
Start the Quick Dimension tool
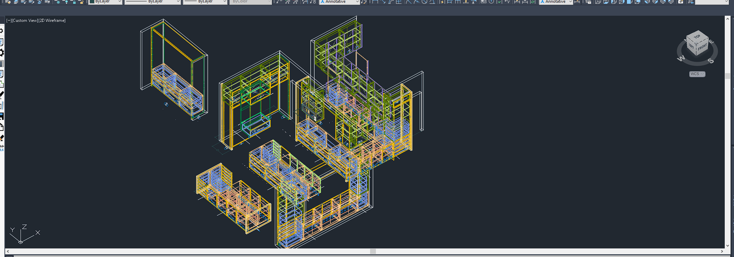(x=442, y=2)
